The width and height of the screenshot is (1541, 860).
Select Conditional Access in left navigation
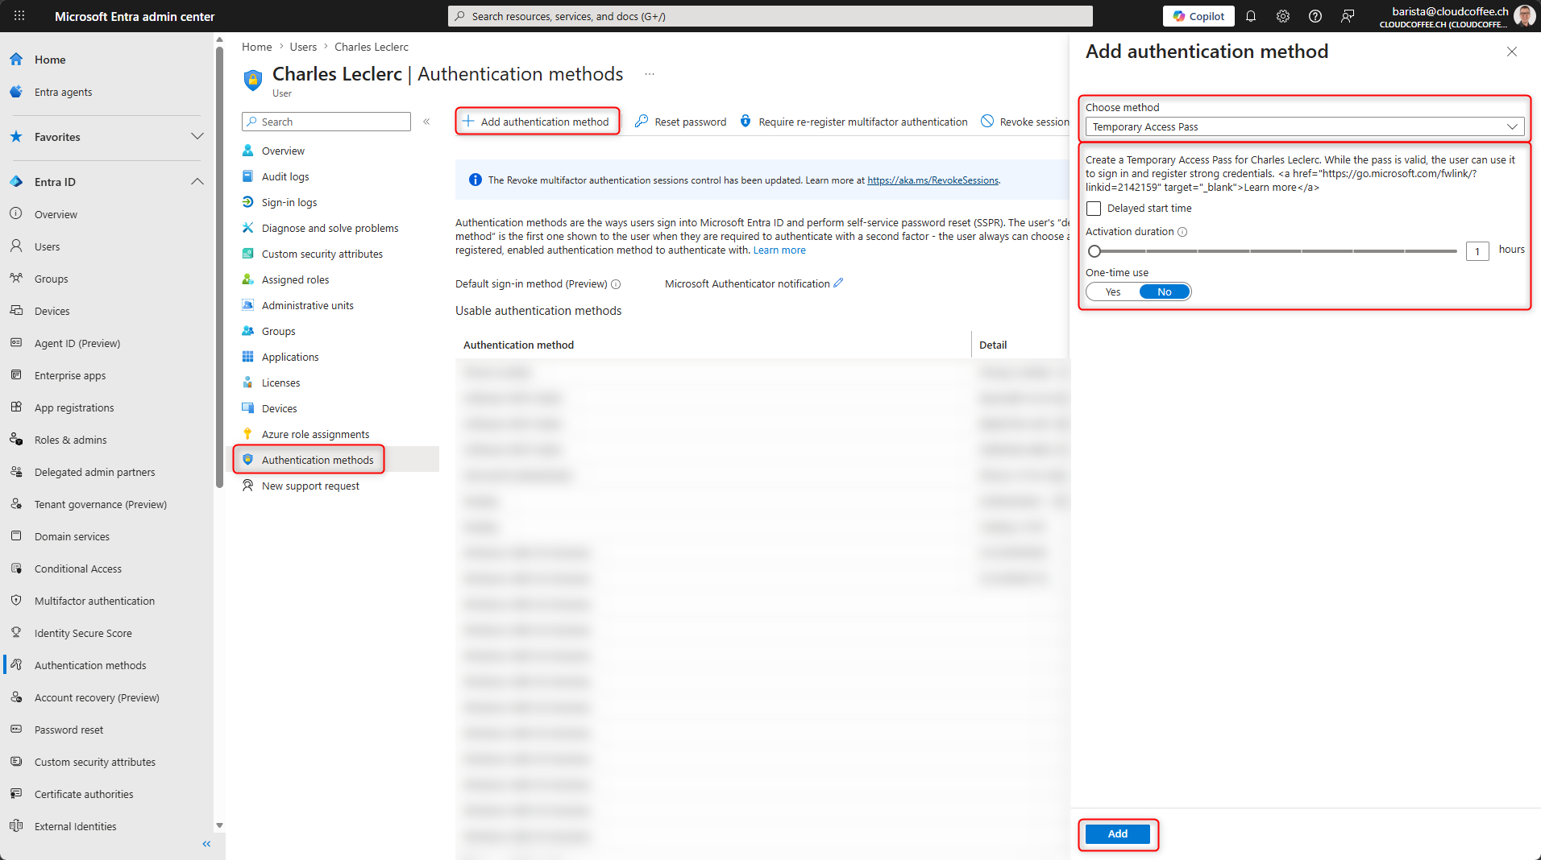[x=78, y=569]
